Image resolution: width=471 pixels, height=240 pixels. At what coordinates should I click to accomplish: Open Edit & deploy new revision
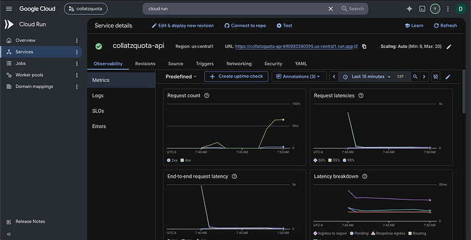(183, 25)
